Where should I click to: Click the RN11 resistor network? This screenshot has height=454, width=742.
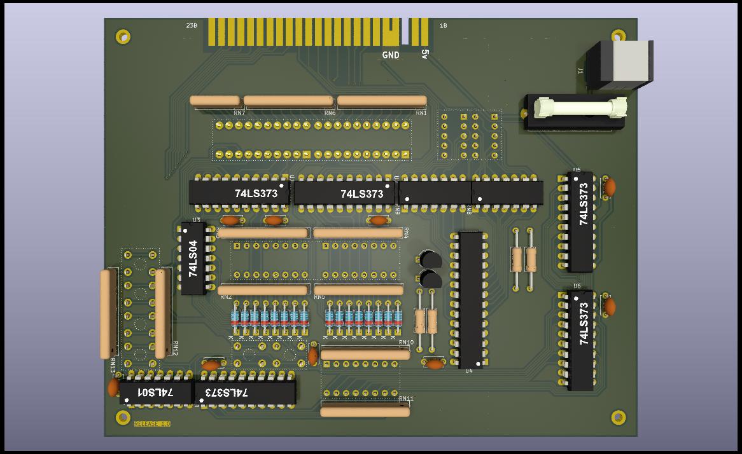tap(365, 411)
